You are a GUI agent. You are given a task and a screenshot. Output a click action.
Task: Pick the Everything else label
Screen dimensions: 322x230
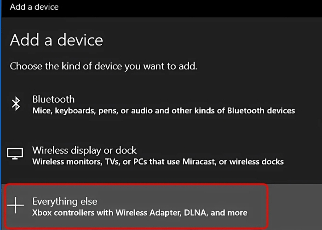click(x=64, y=201)
